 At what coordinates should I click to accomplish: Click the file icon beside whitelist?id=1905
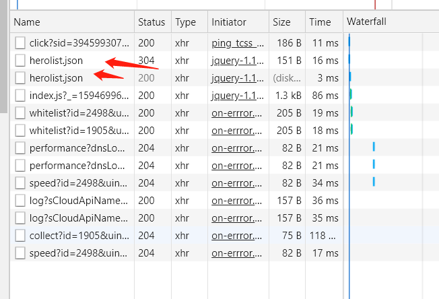click(20, 131)
